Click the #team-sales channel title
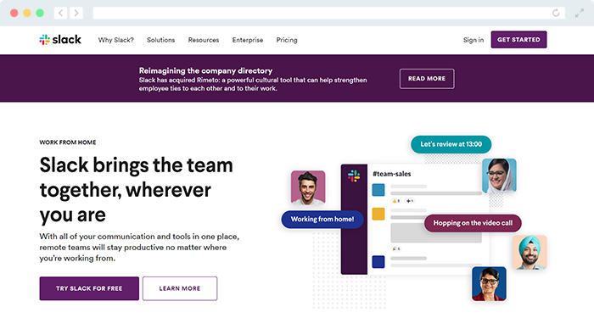594x318 pixels. tap(392, 174)
